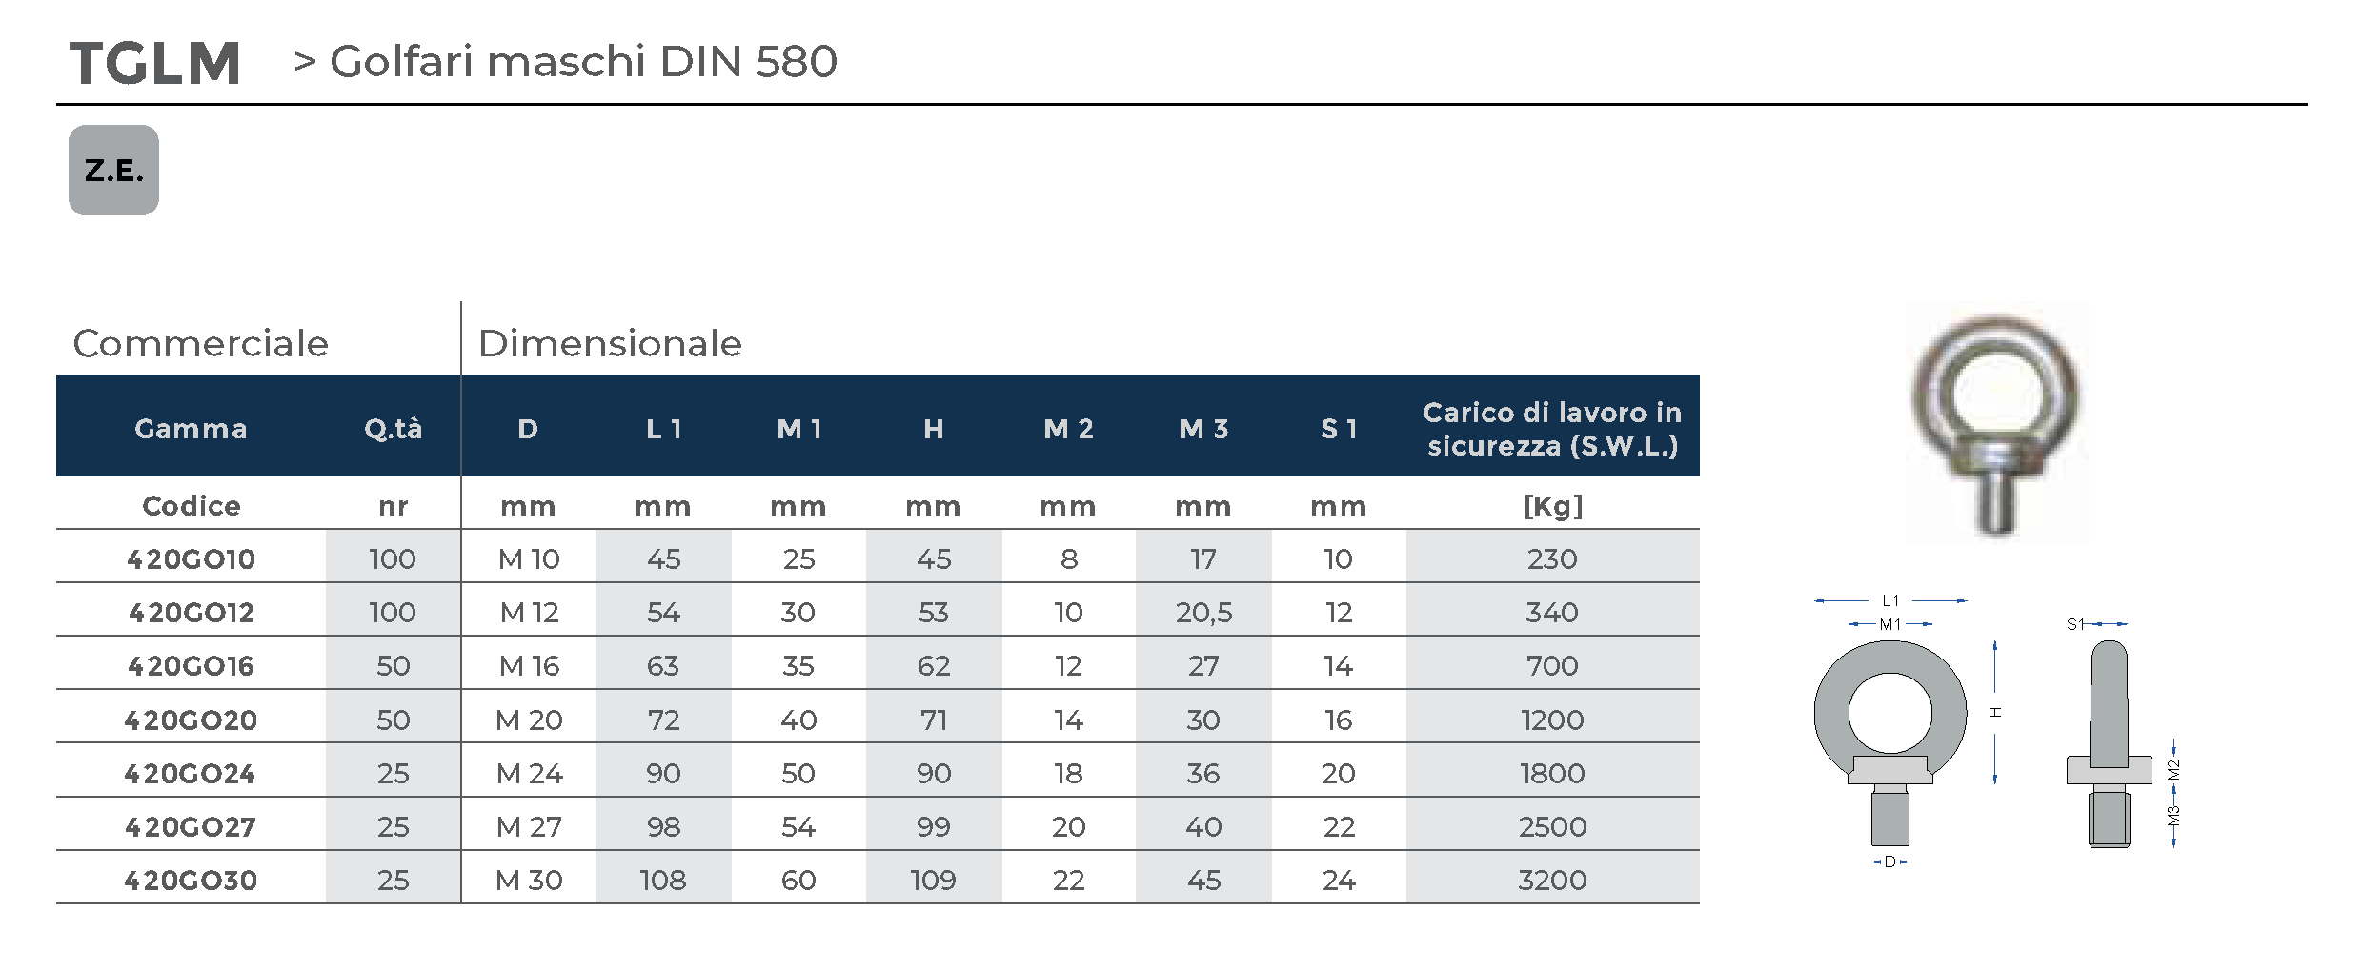Click the Z.E. finish badge icon
Viewport: 2364px width, 953px height.
click(113, 171)
